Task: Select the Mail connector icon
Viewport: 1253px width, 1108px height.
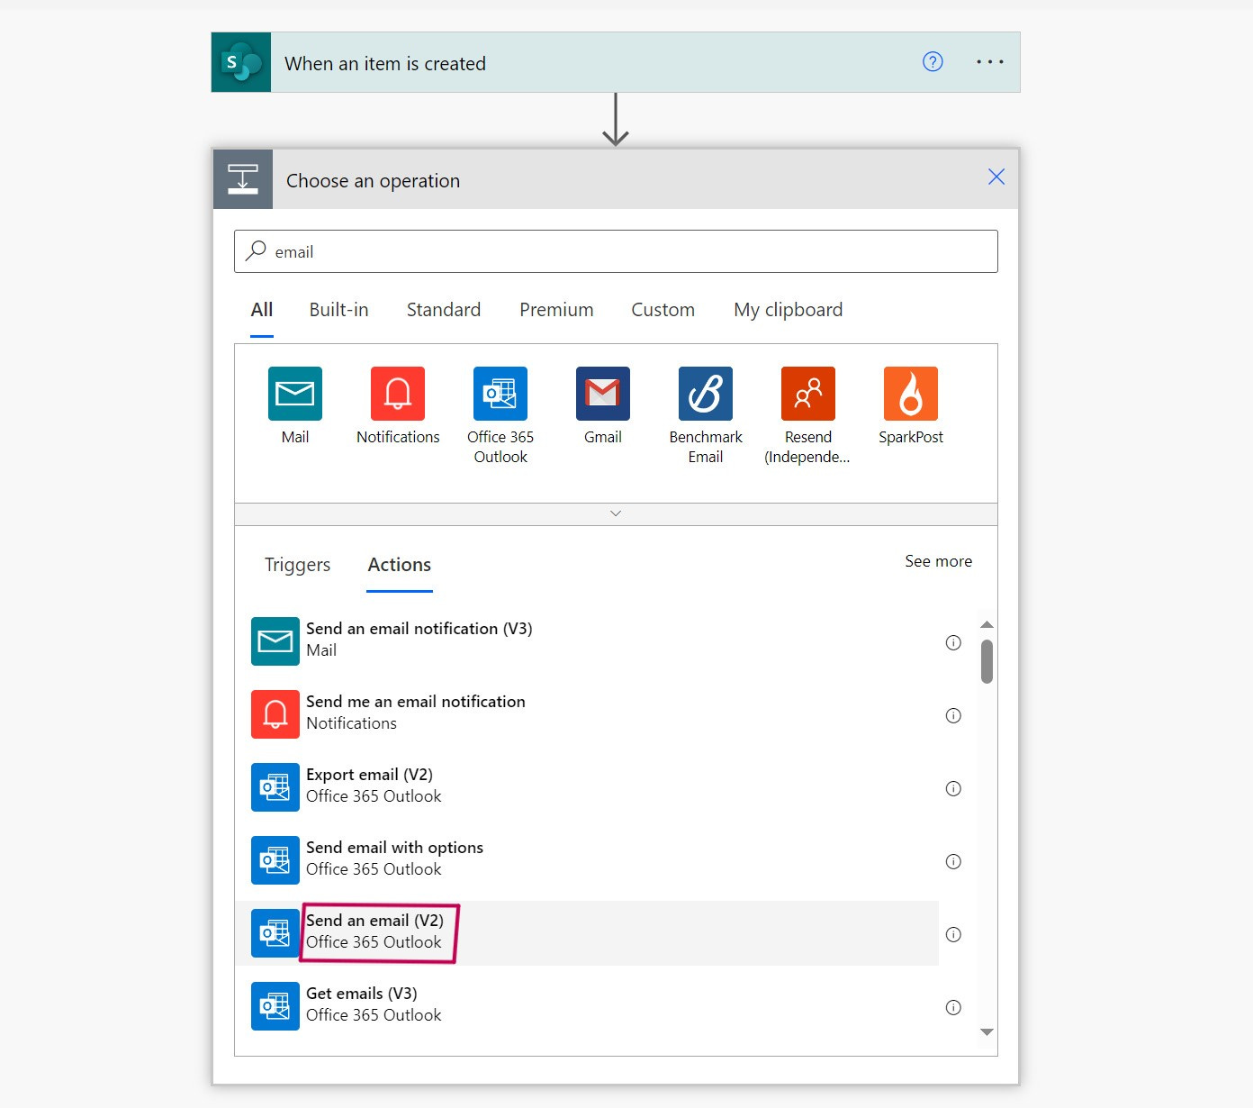Action: (x=295, y=394)
